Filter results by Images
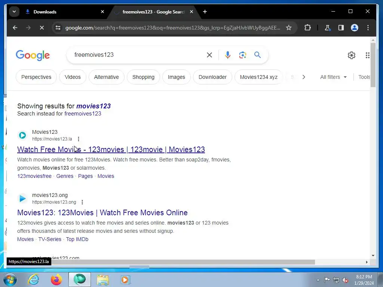This screenshot has width=383, height=287. (x=177, y=77)
